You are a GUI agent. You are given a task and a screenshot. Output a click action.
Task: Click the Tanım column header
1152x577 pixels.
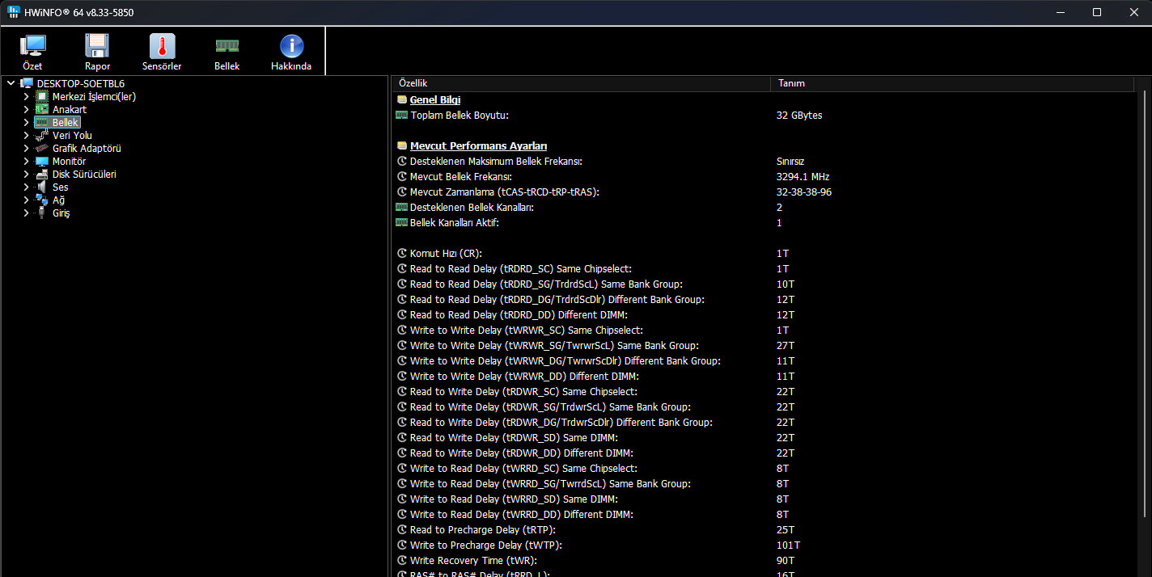952,83
